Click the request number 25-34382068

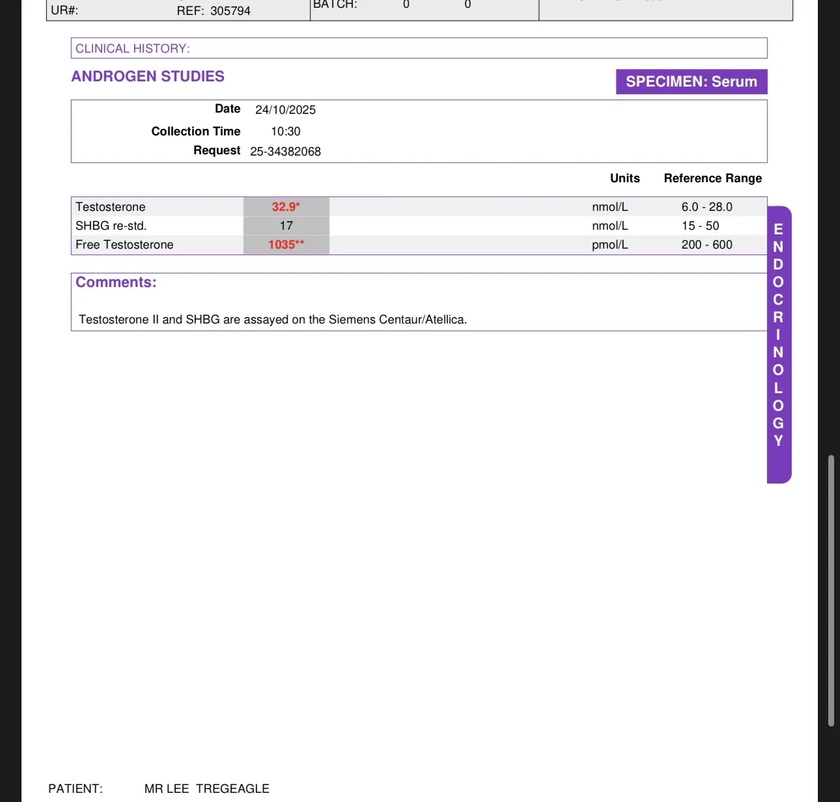(285, 152)
